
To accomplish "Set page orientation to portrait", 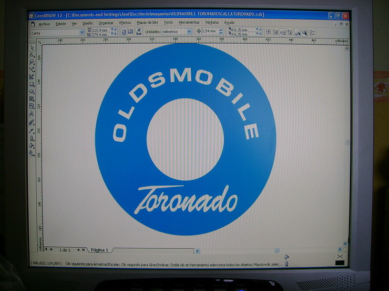I will pos(124,32).
